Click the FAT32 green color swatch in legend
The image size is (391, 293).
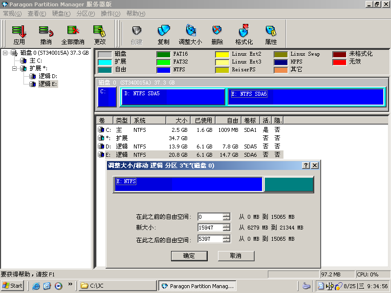pos(163,62)
